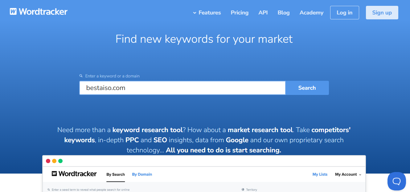The width and height of the screenshot is (410, 192).
Task: Click the Sign up button
Action: point(382,13)
